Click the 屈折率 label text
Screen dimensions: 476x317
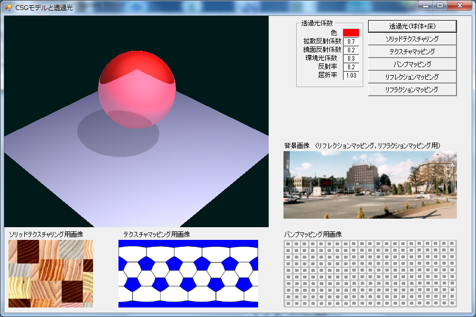pyautogui.click(x=327, y=75)
